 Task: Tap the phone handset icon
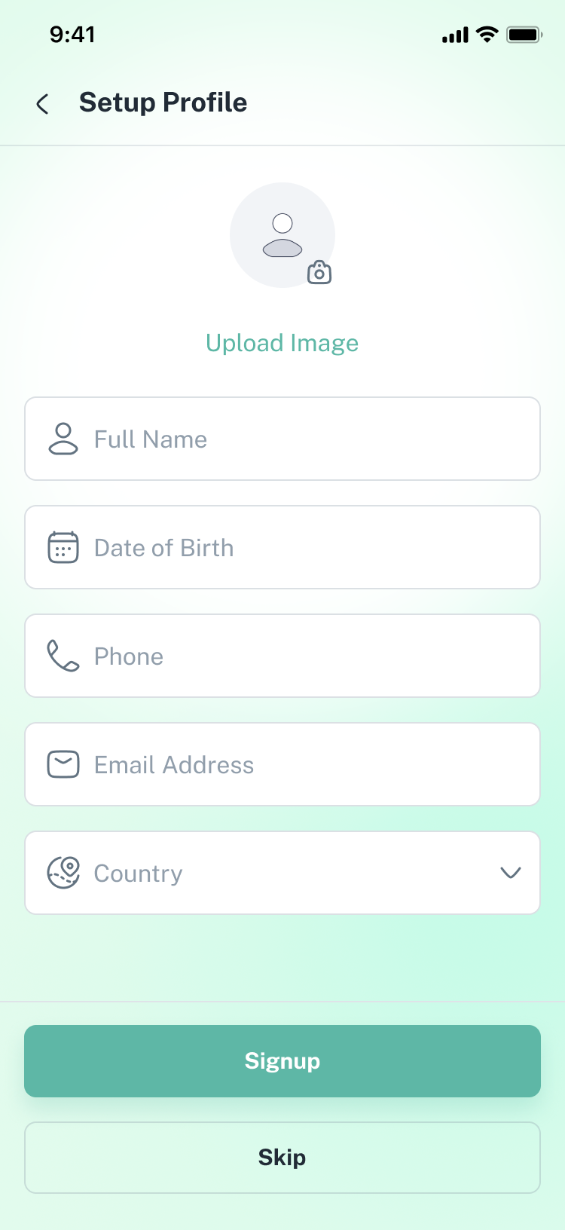coord(63,656)
